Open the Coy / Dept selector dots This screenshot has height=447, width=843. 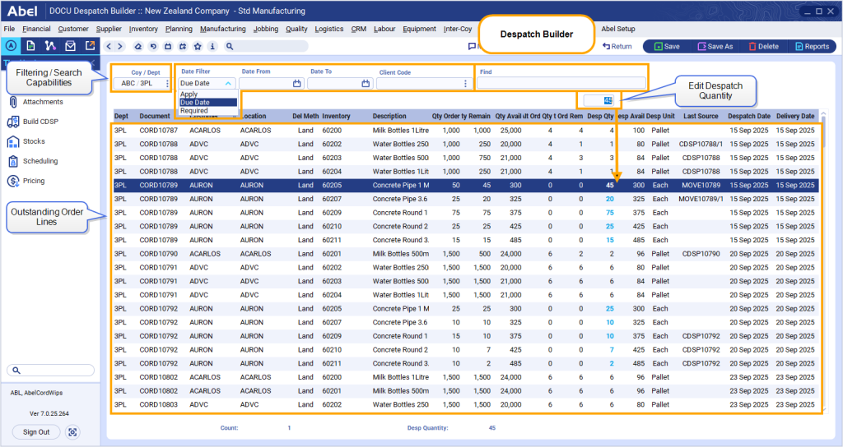(x=167, y=83)
